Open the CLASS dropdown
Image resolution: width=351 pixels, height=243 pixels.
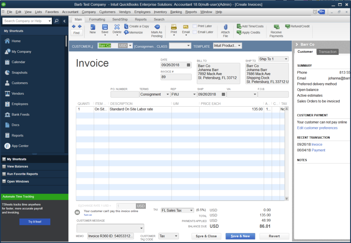pyautogui.click(x=188, y=46)
